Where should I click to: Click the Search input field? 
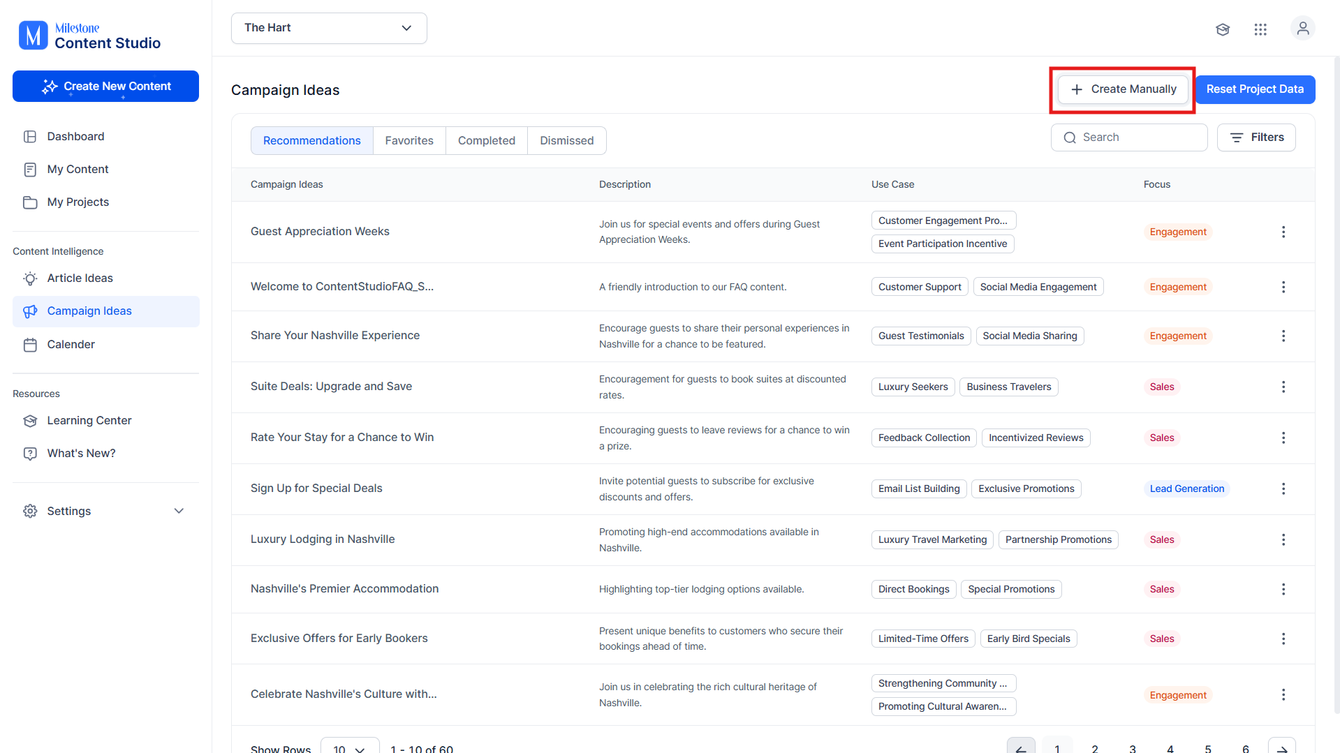(x=1129, y=137)
